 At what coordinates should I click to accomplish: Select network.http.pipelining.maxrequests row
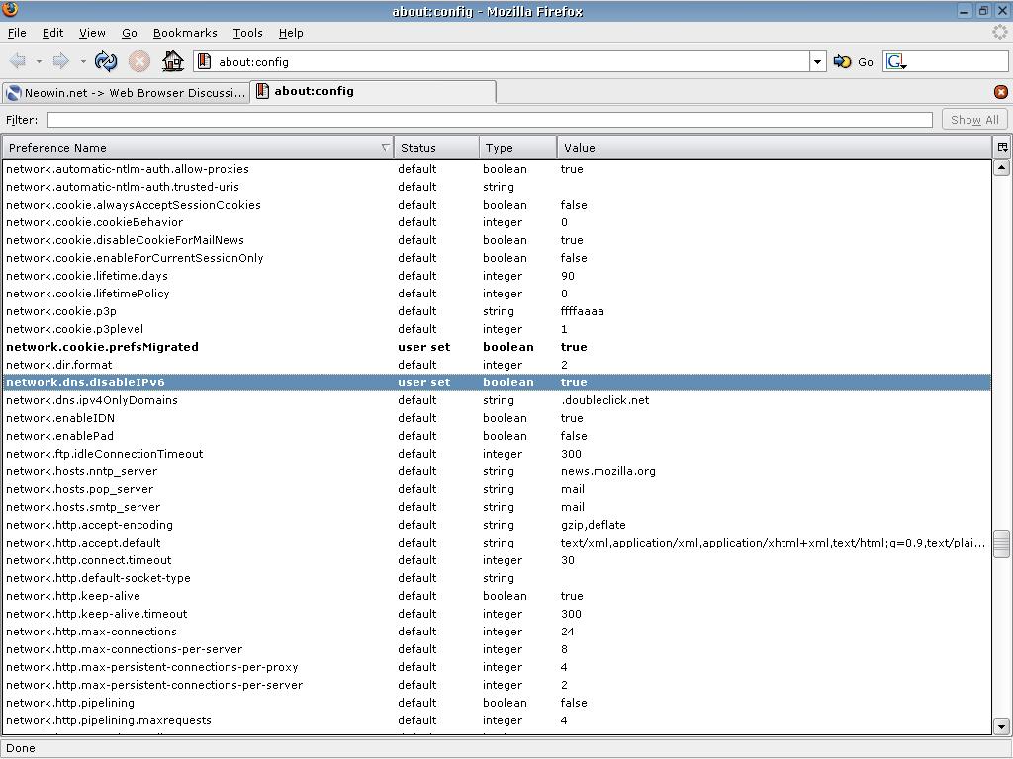tap(497, 720)
